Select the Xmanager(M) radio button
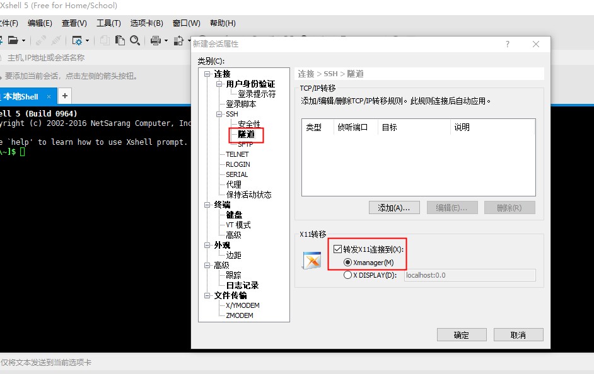Screen dimensions: 594x374 347,261
